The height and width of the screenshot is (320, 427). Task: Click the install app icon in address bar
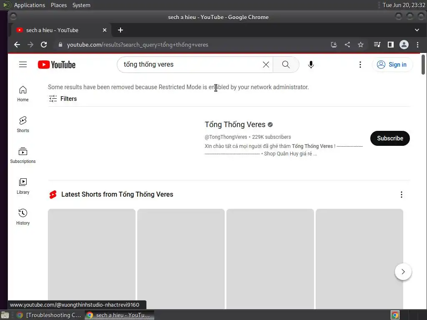pos(334,45)
